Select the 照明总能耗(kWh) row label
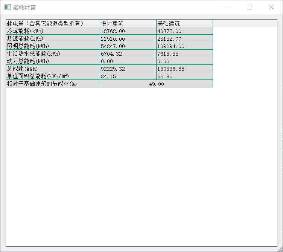 [53, 46]
